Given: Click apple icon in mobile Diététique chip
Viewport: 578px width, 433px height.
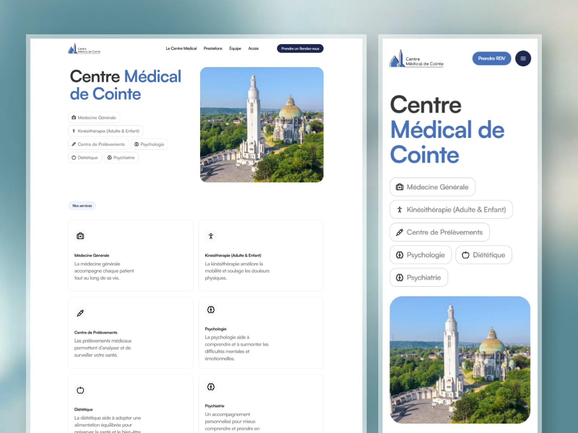Looking at the screenshot, I should coord(466,255).
